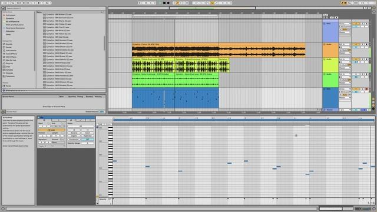Screen dimensions: 377x212
Task: Click the Tap tempo button
Action: click(x=13, y=3)
